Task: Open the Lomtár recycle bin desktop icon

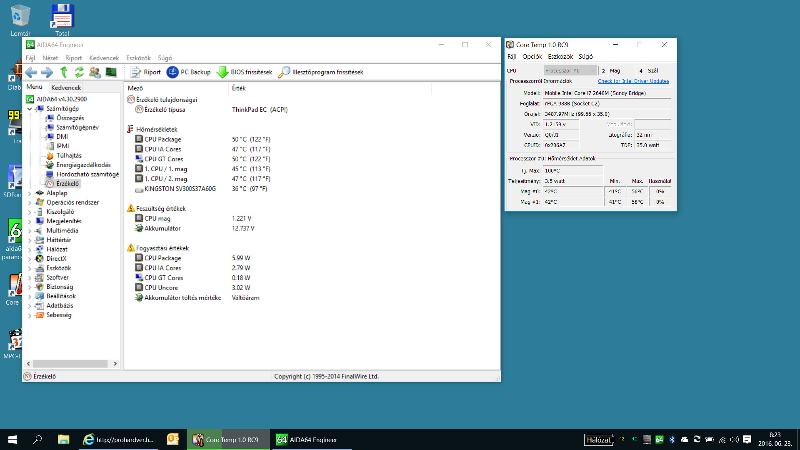Action: tap(20, 20)
